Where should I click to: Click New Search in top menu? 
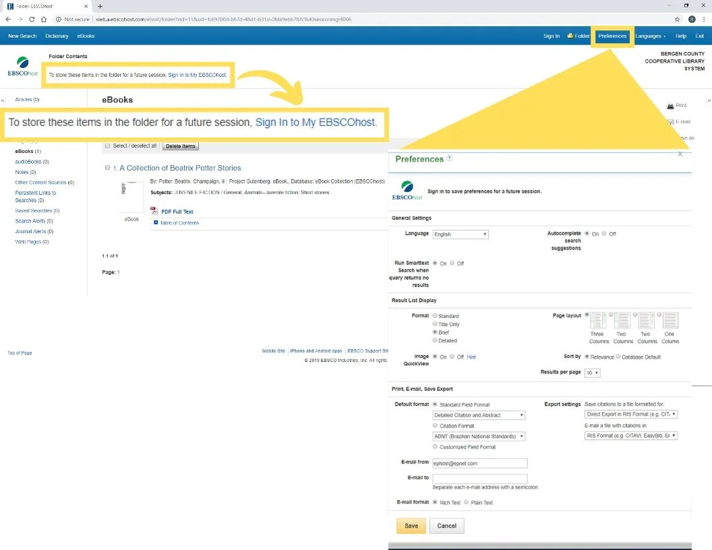pos(22,36)
